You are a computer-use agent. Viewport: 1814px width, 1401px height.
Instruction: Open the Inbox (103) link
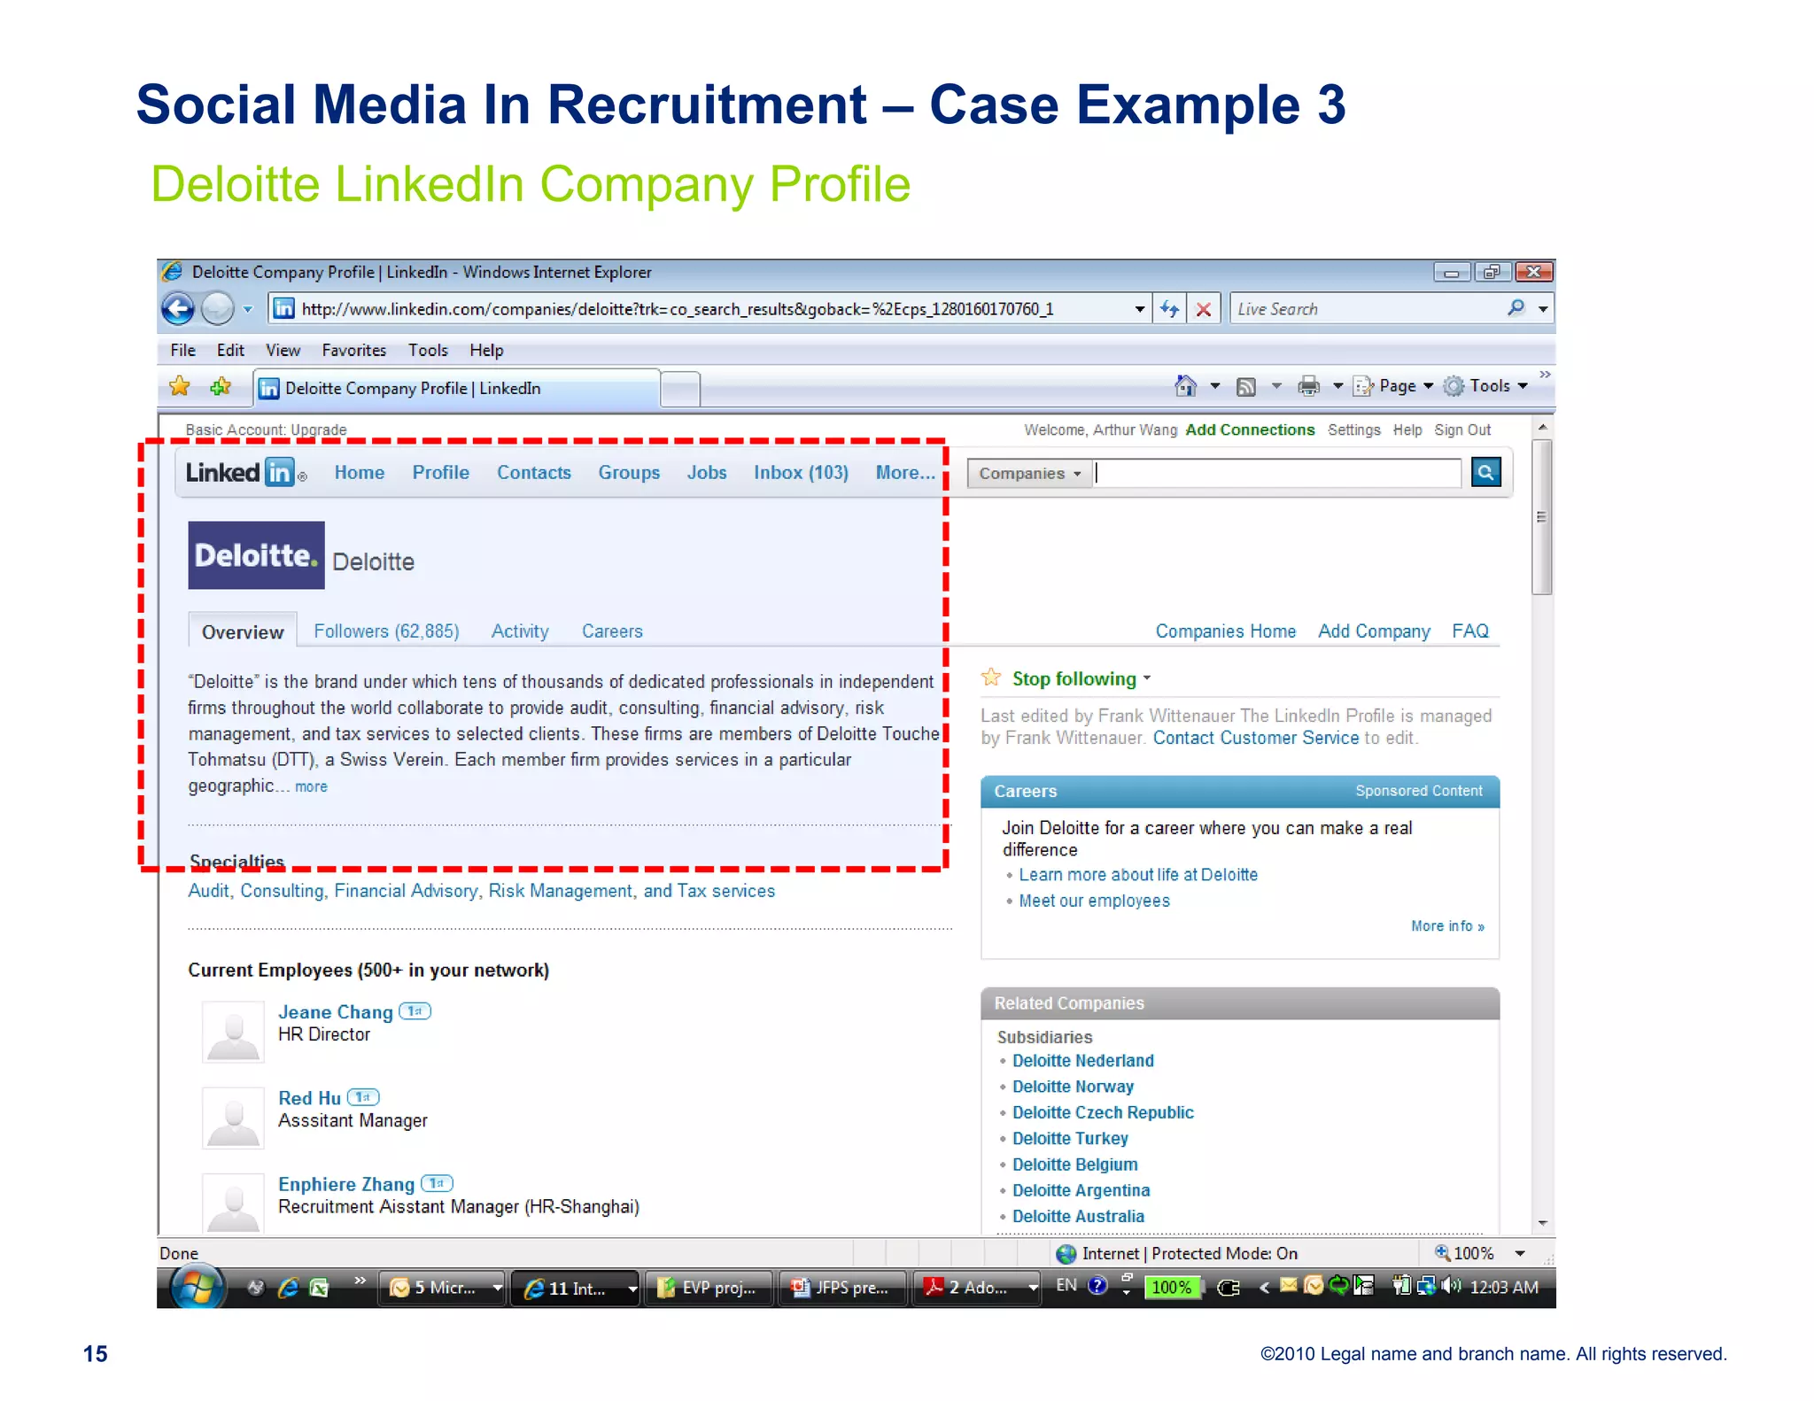point(801,472)
